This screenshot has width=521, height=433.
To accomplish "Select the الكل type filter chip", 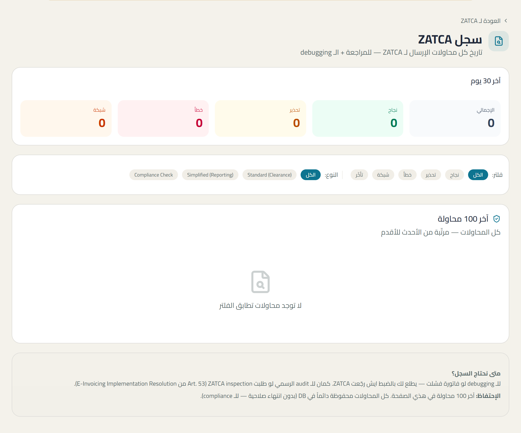I will tap(311, 175).
